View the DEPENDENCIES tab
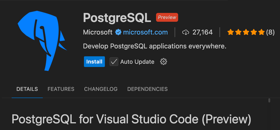The width and height of the screenshot is (280, 130). pyautogui.click(x=147, y=89)
